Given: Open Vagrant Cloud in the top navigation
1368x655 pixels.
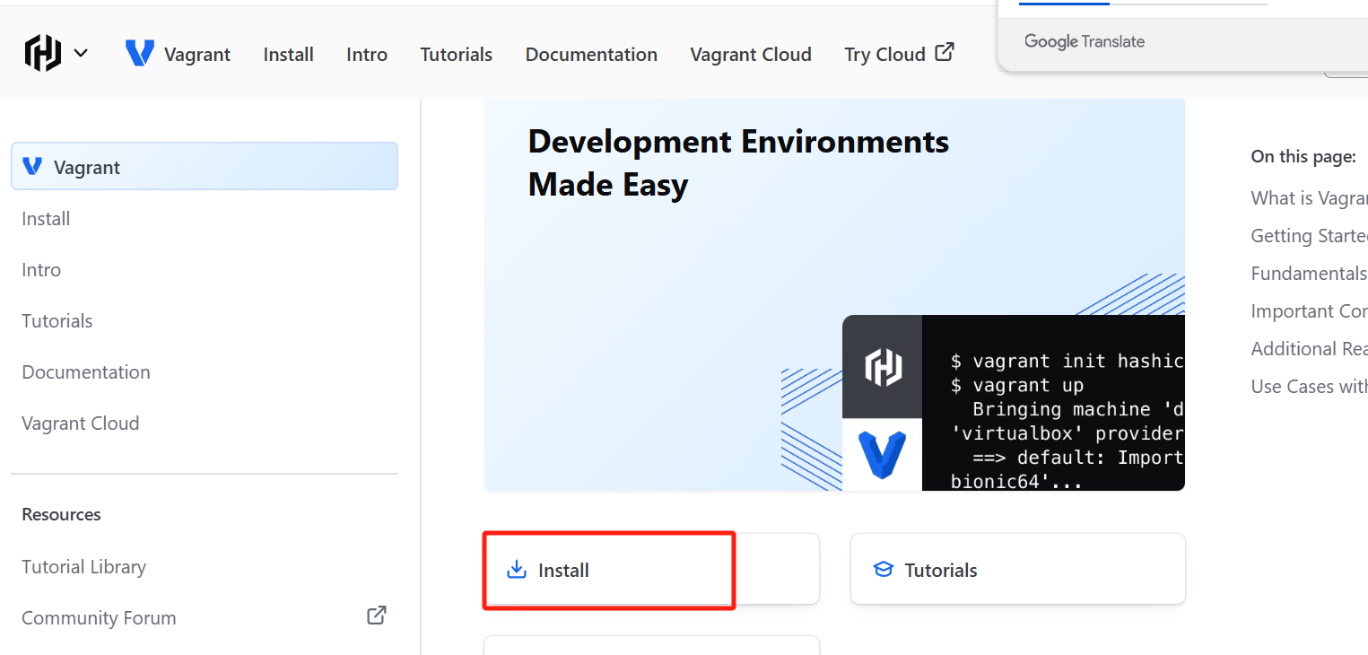Looking at the screenshot, I should point(751,55).
